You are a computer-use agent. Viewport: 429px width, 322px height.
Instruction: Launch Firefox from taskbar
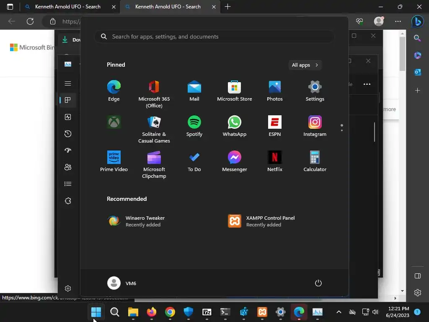[152, 312]
